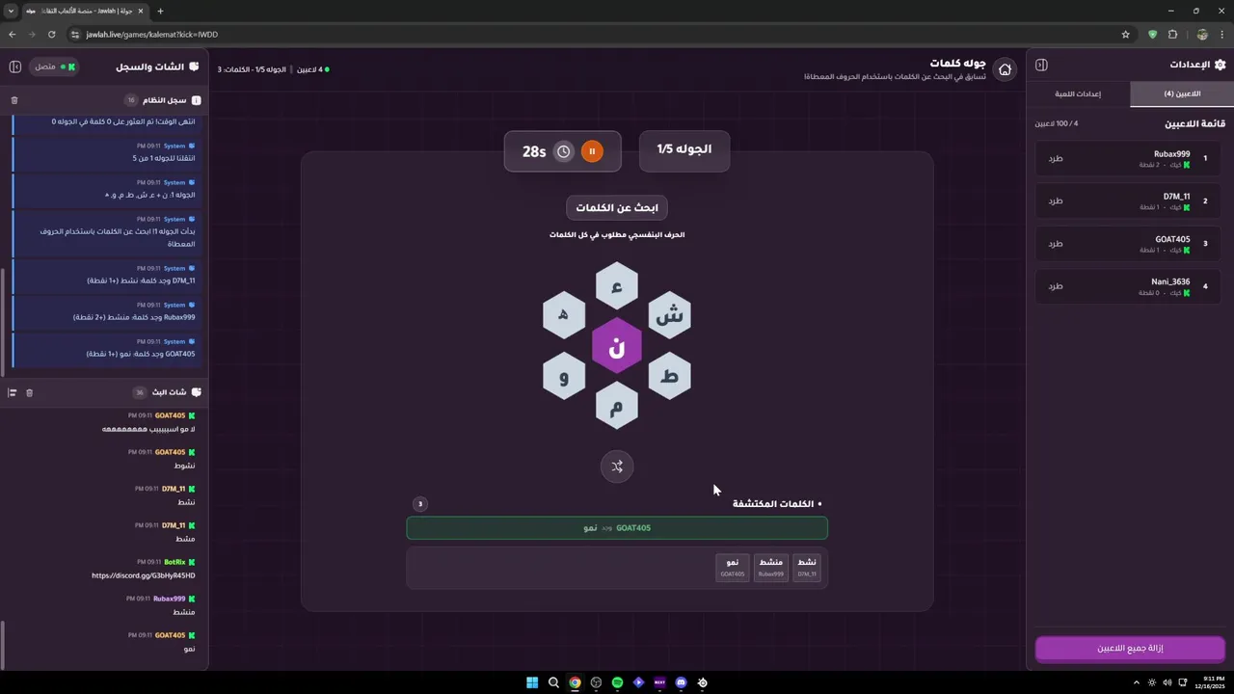The height and width of the screenshot is (694, 1234).
Task: Click system log info icon
Action: pos(197,100)
